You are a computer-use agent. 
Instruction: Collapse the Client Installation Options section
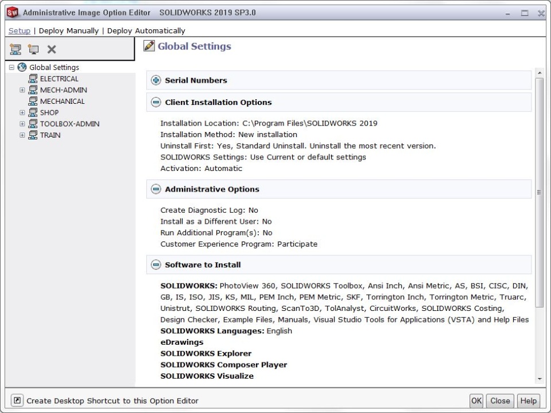tap(156, 102)
